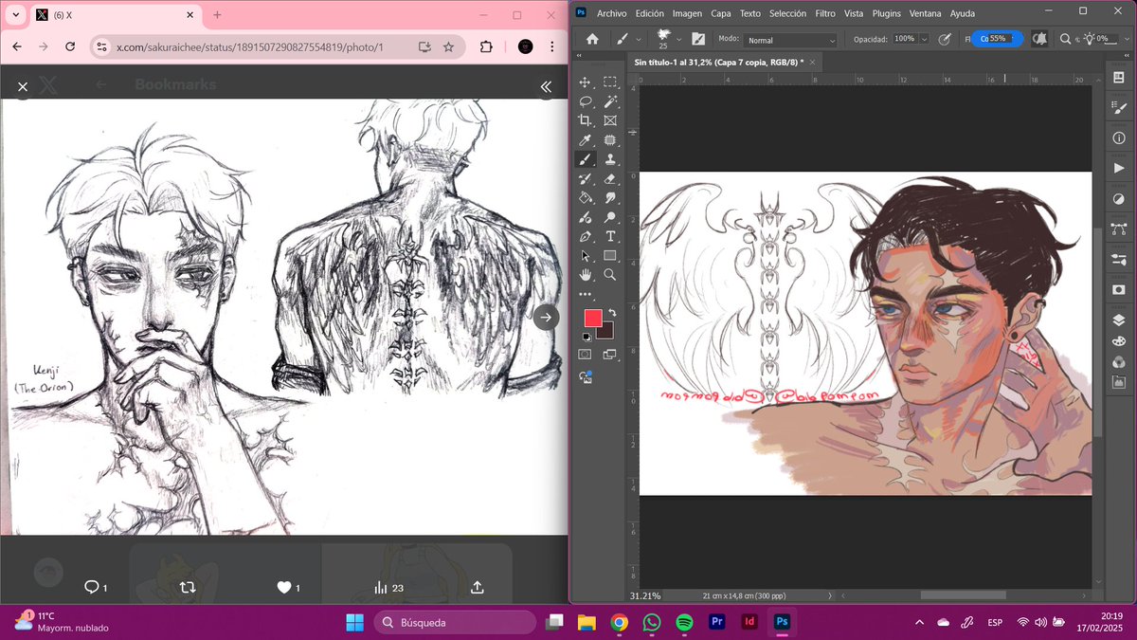Reply to the X post
This screenshot has height=640, width=1137.
tap(92, 588)
